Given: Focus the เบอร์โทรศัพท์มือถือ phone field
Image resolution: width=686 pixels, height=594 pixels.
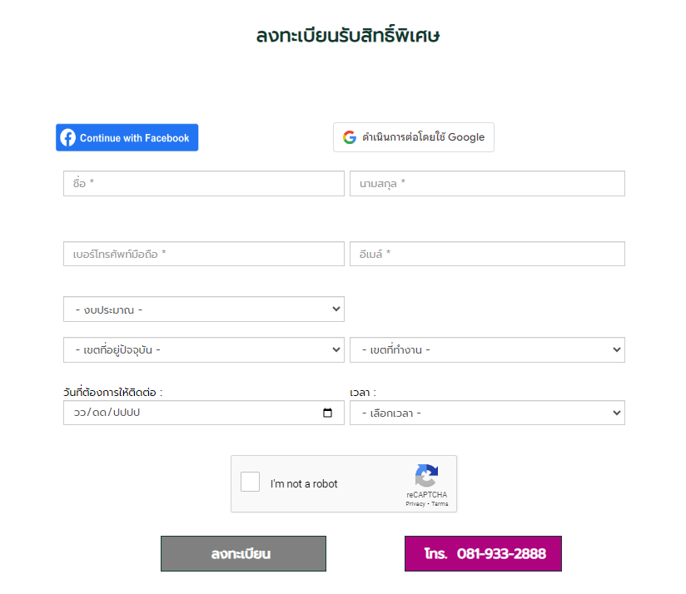Looking at the screenshot, I should [x=204, y=254].
